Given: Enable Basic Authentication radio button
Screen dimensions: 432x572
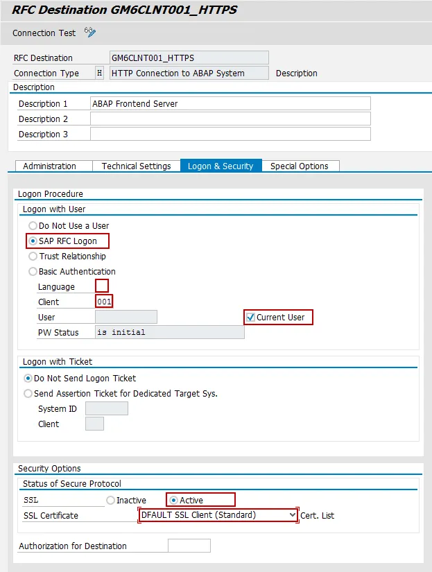Looking at the screenshot, I should (x=33, y=272).
